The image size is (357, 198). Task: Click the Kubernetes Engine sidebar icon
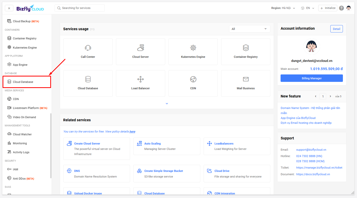[9, 47]
